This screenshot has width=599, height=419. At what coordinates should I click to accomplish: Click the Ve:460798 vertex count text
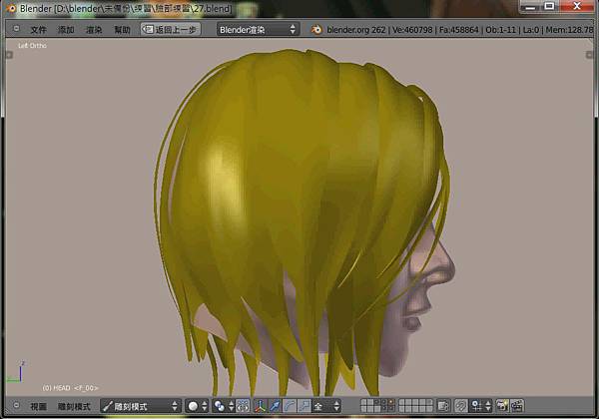(x=411, y=29)
